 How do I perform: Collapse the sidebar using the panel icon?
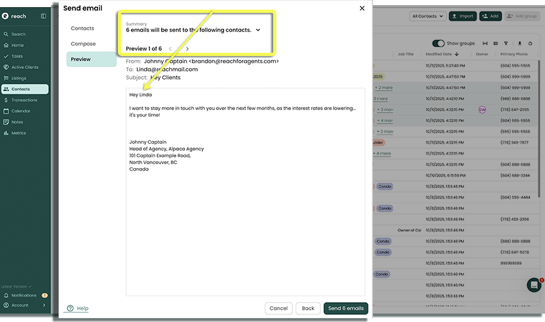coord(43,16)
